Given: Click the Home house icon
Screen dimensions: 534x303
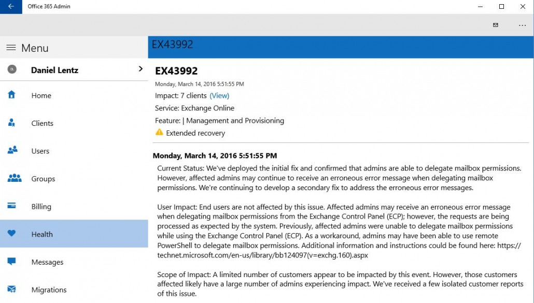Looking at the screenshot, I should pyautogui.click(x=11, y=95).
